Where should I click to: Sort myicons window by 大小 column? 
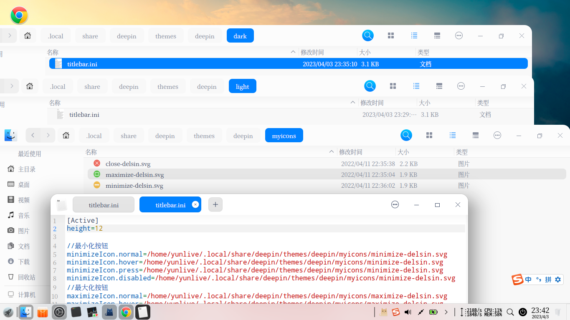coord(403,152)
